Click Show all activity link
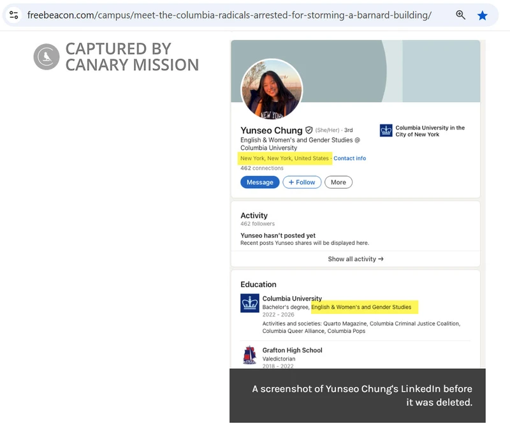Viewport: 510px width, 423px height. click(356, 259)
